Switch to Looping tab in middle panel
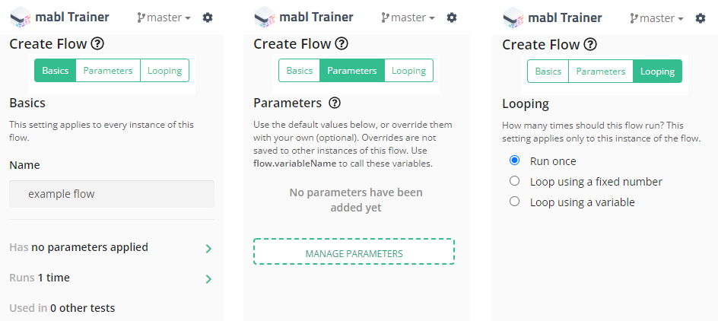 coord(408,71)
